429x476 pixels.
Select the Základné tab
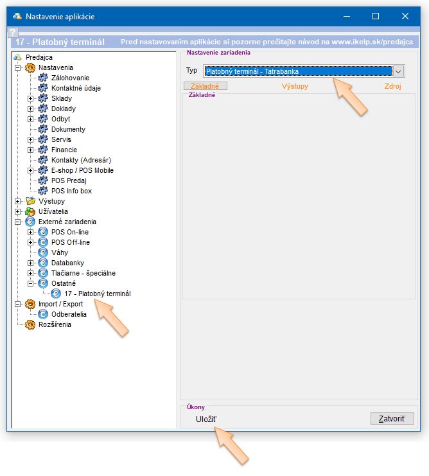[206, 86]
